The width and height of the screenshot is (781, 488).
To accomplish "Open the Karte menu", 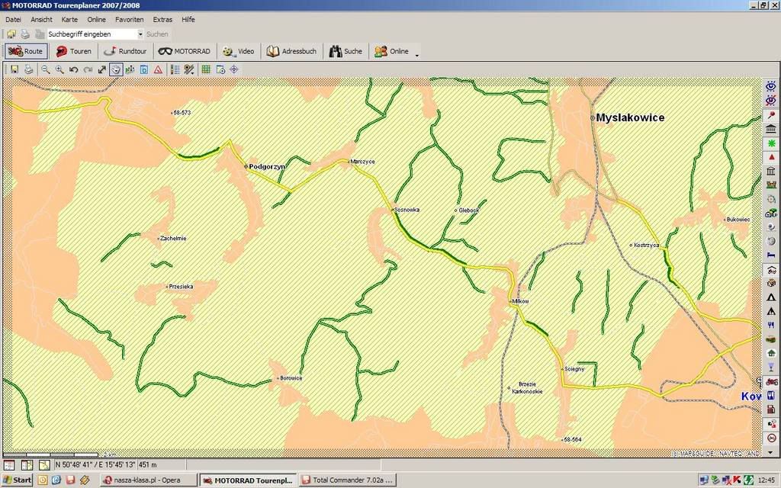I will [x=69, y=19].
